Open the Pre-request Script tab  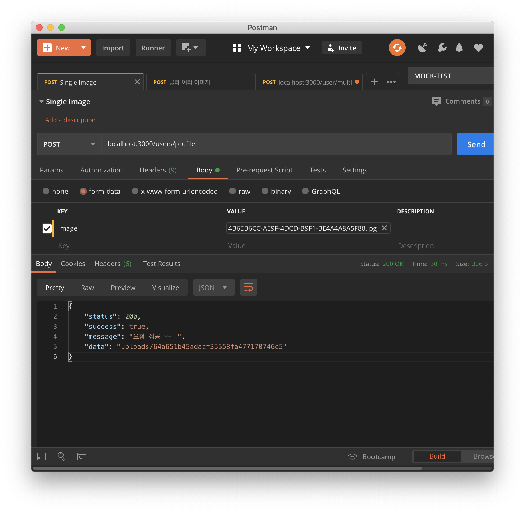(264, 170)
